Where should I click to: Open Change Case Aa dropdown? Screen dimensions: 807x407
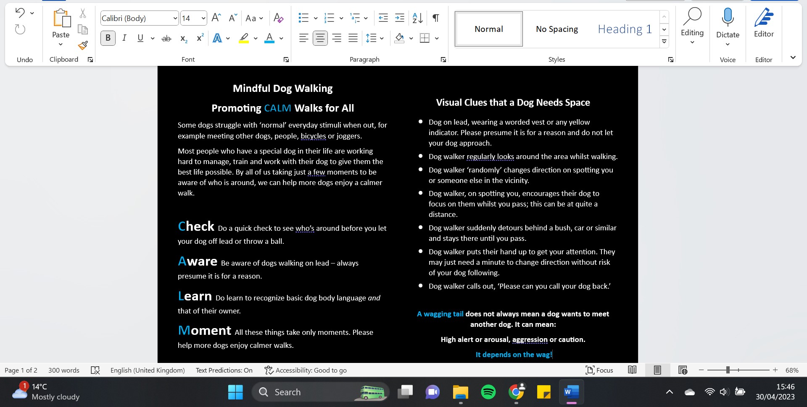click(x=254, y=18)
